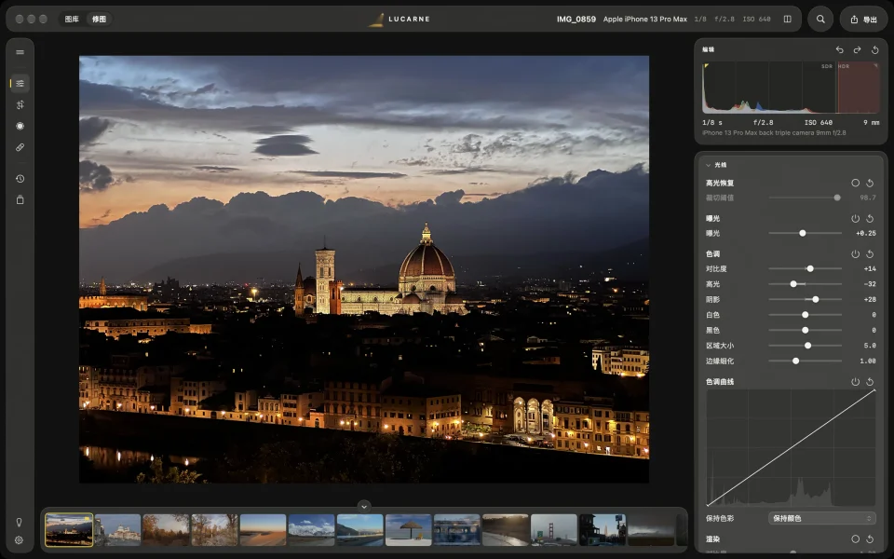Toggle the 曝光 power switch
Screen dimensions: 894x559
point(855,218)
